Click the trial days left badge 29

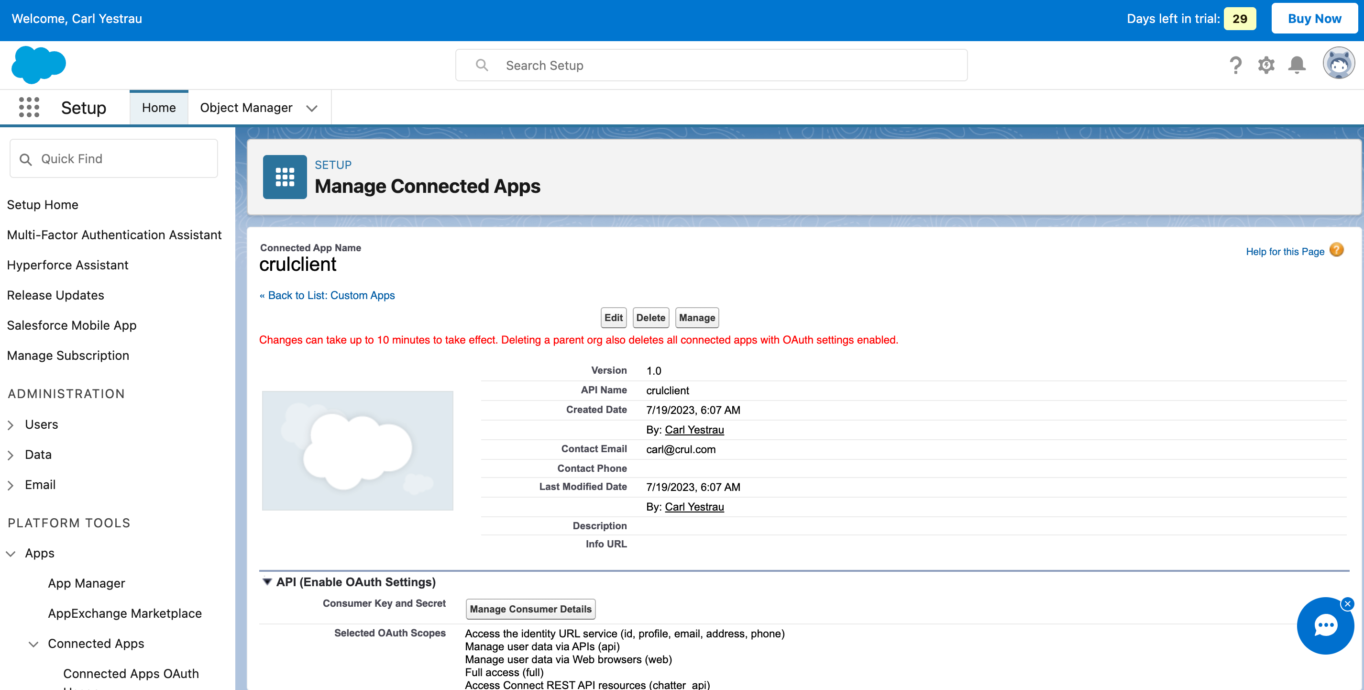tap(1240, 19)
